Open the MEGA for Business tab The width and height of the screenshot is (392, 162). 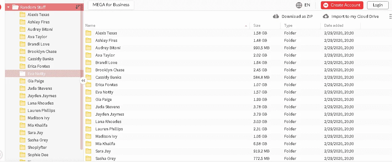[x=111, y=5]
